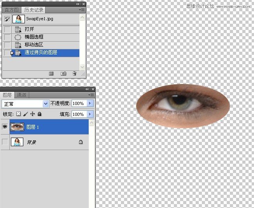Click the resize grip of history panel
Image resolution: width=254 pixels, height=208 pixels.
click(x=83, y=74)
